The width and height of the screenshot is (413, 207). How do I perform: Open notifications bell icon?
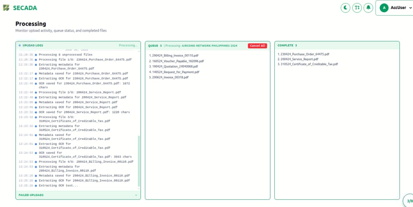pos(368,8)
